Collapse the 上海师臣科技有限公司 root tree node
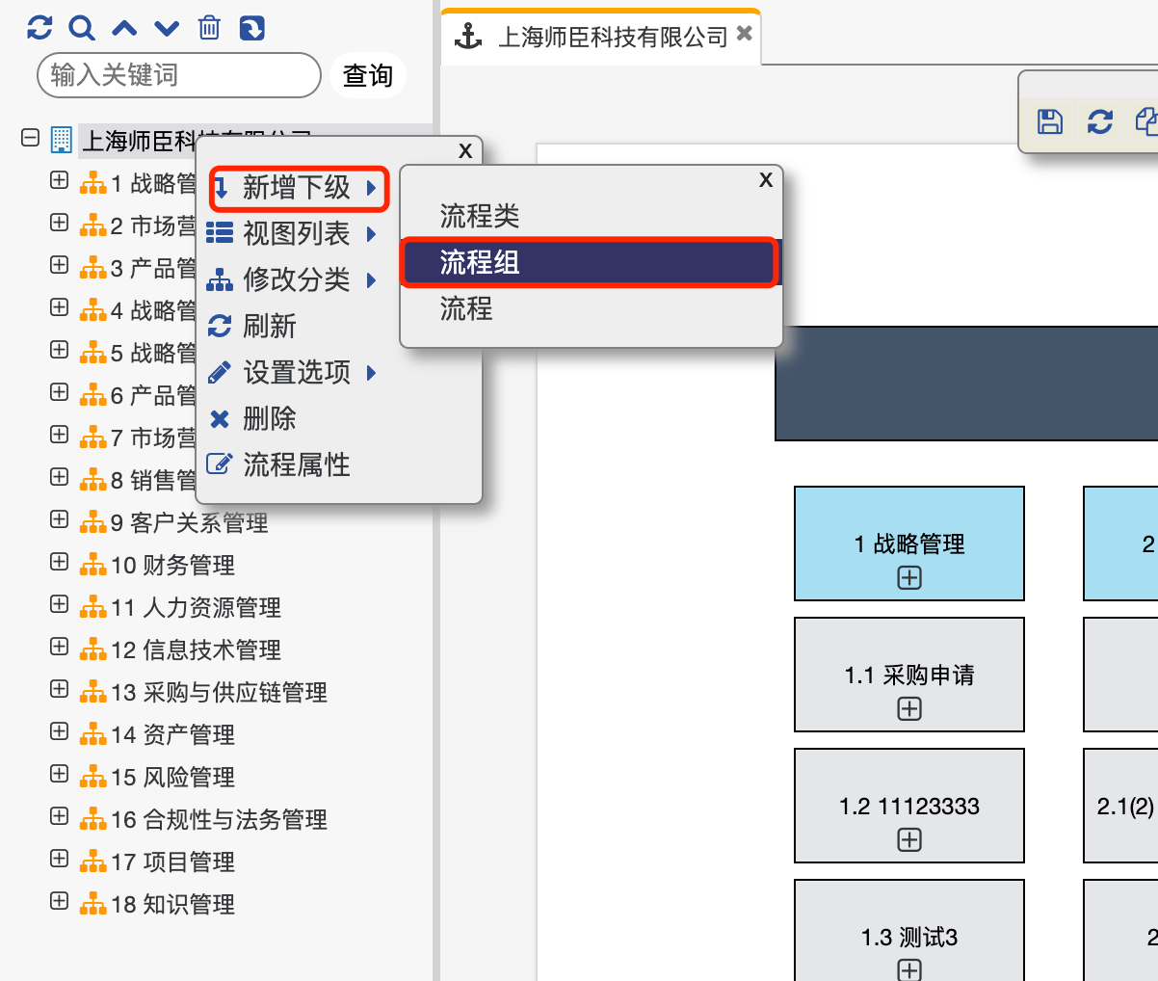Screen dimensions: 1158x981 click(x=31, y=139)
